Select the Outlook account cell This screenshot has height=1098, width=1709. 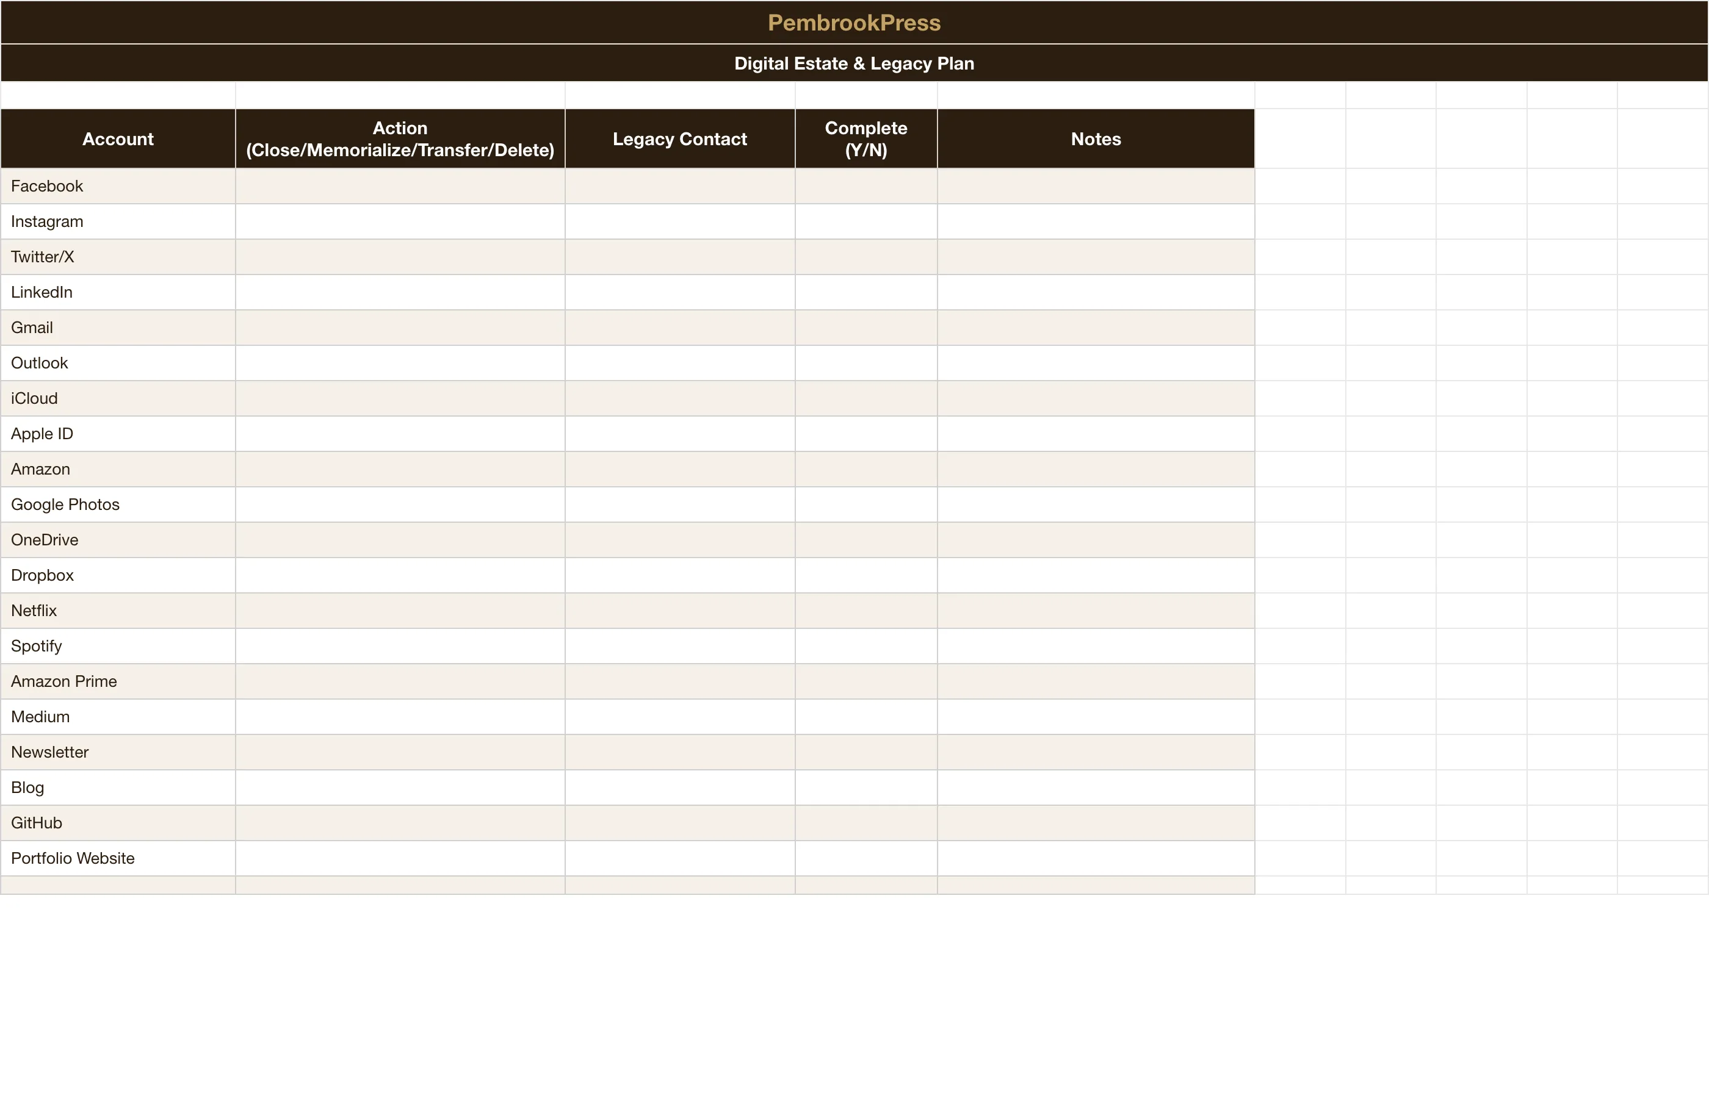118,363
